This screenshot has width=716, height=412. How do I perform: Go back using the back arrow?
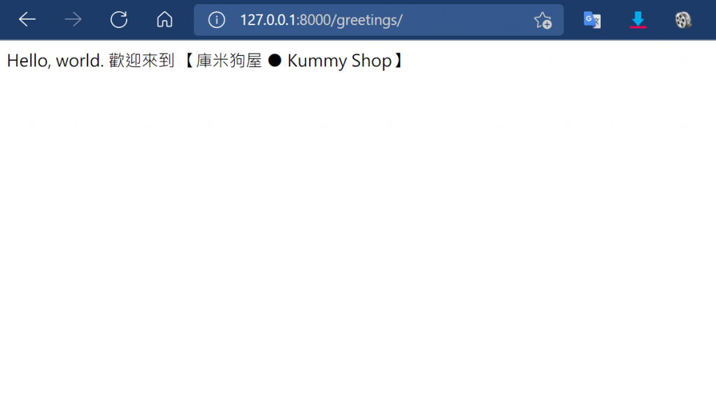pos(27,20)
